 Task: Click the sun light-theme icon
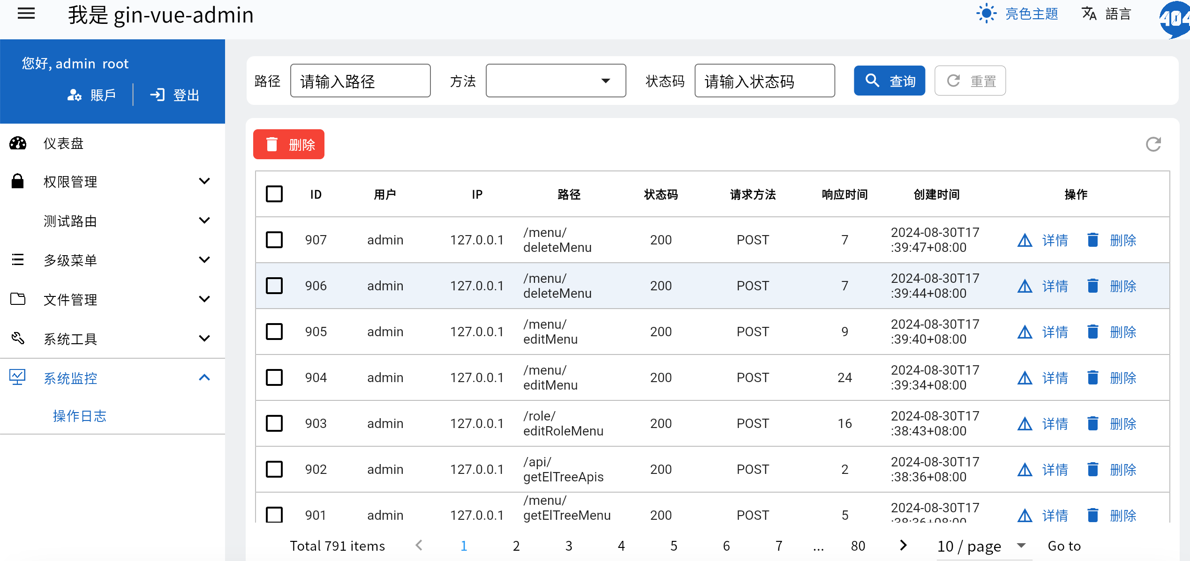point(986,14)
